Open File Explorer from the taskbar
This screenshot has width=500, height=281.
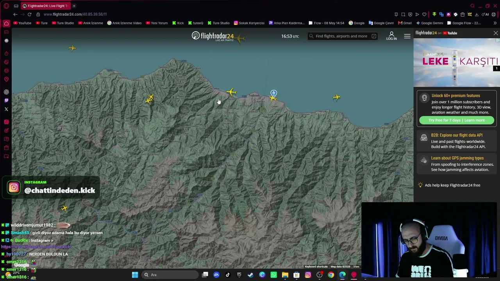point(285,275)
